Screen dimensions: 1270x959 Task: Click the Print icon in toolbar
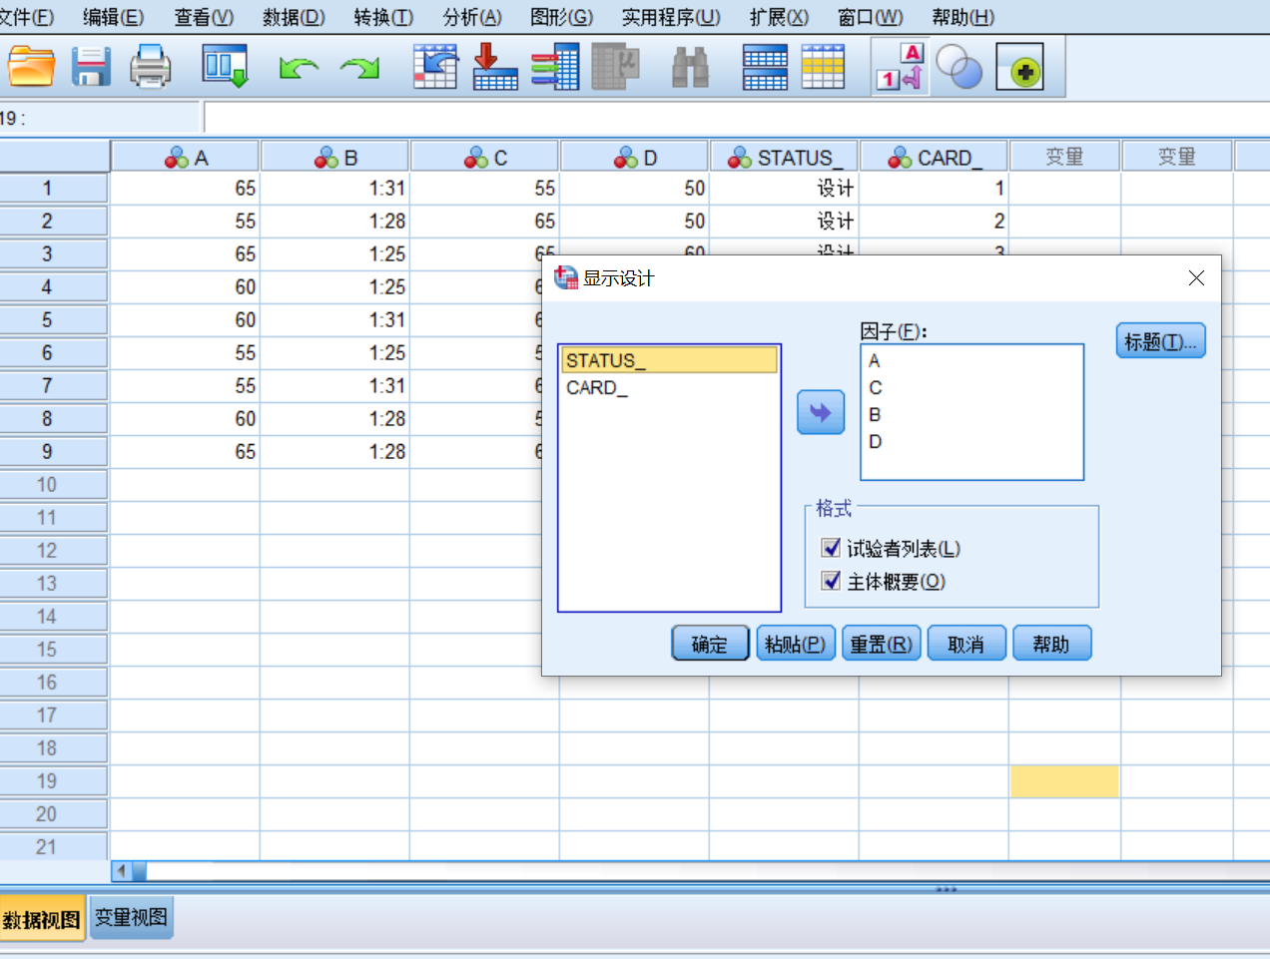pyautogui.click(x=151, y=67)
